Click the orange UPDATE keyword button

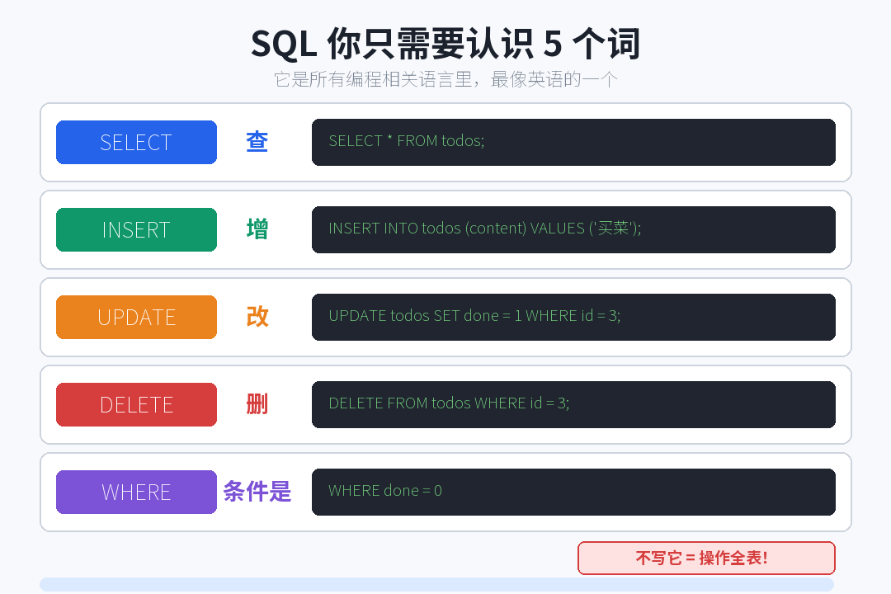136,317
